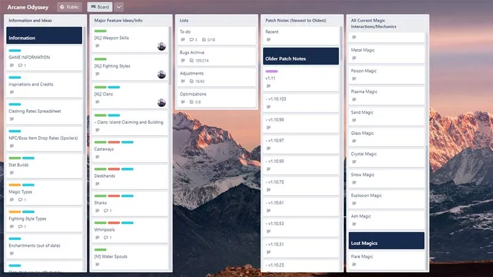Click blue label on Clans card
The height and width of the screenshot is (277, 493).
(114, 87)
